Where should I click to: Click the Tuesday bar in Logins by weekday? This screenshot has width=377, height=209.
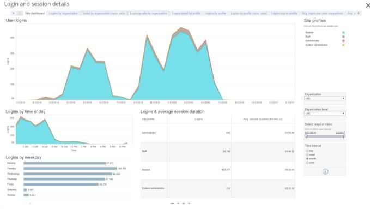pyautogui.click(x=70, y=168)
